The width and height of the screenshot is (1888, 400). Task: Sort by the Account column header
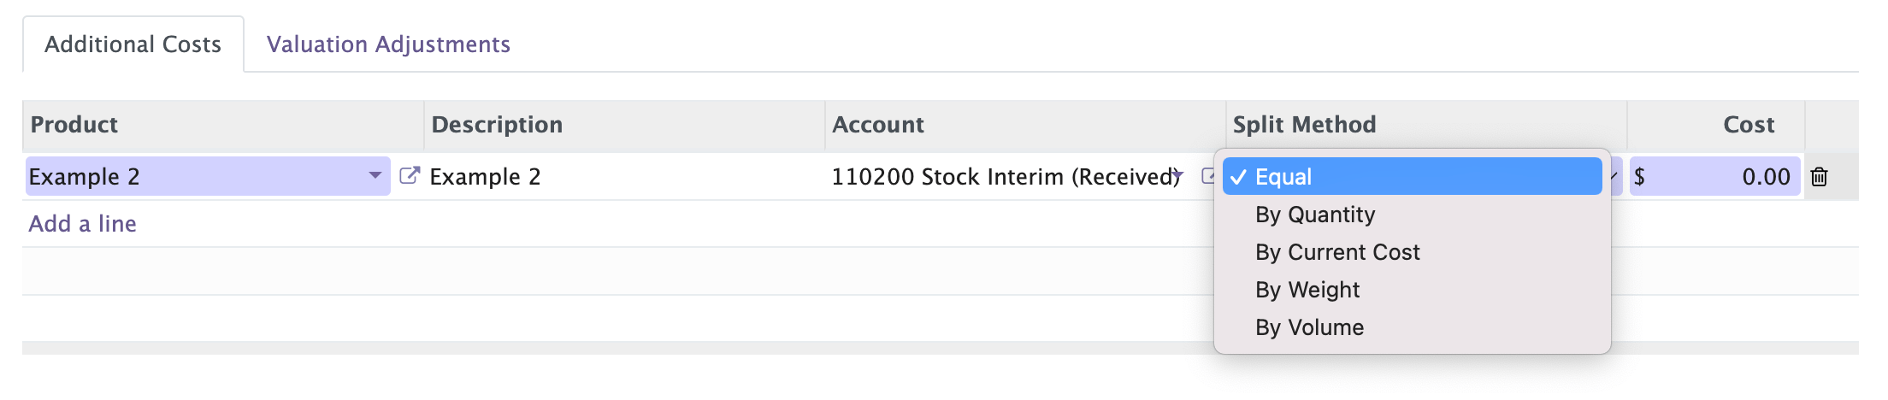tap(878, 125)
